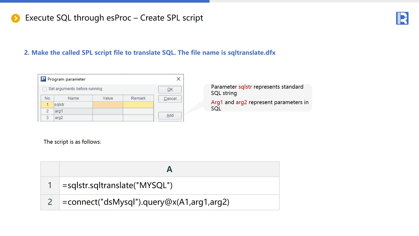Click the Value cell for sqlstr

pos(108,105)
